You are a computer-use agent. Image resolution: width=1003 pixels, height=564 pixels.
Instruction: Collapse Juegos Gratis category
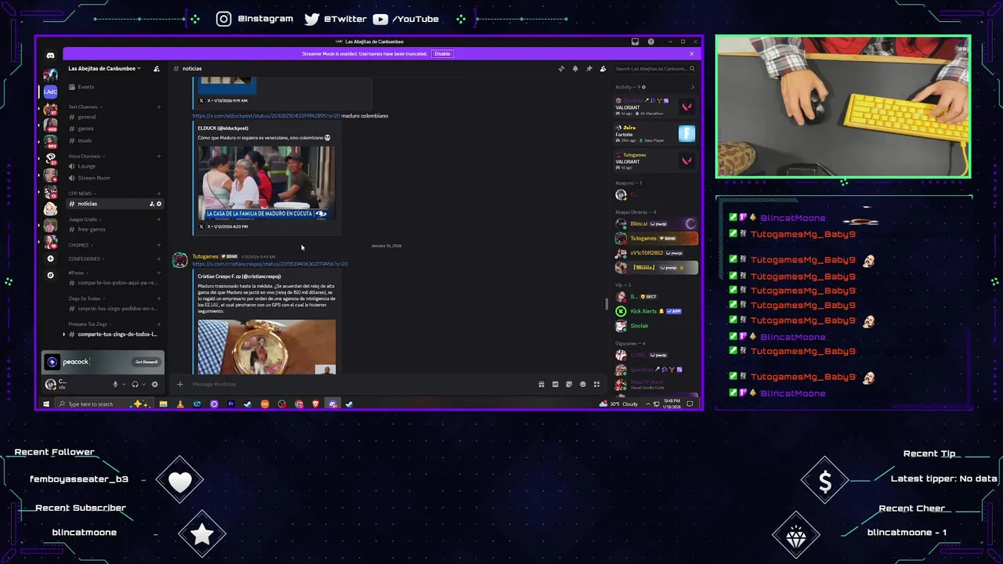pyautogui.click(x=86, y=219)
